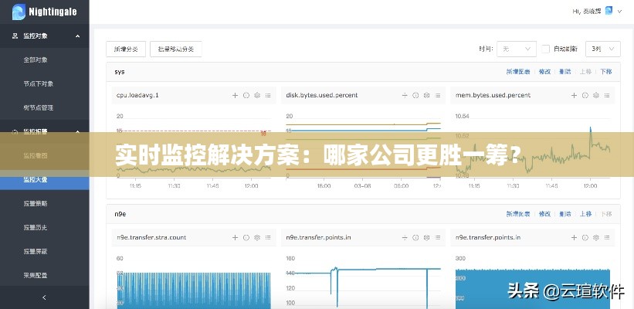Open 采集配置 in the sidebar
The height and width of the screenshot is (309, 634).
point(36,275)
